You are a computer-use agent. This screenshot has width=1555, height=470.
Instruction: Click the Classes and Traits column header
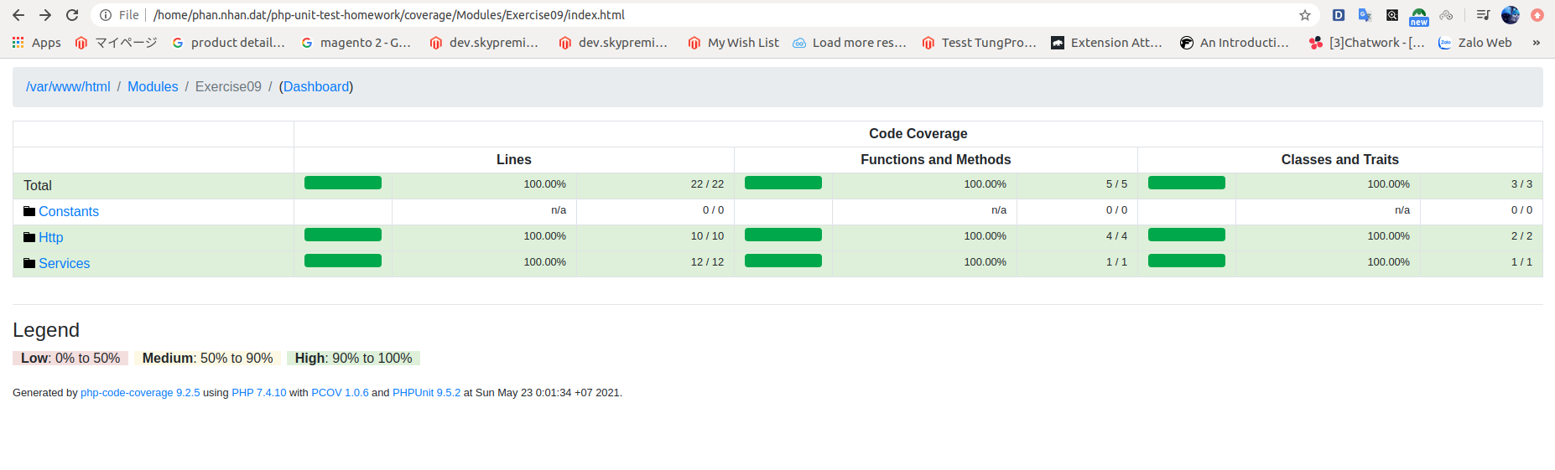[1340, 160]
